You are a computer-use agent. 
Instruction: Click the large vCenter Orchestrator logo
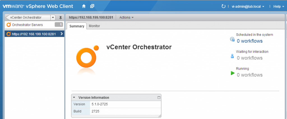pyautogui.click(x=87, y=57)
